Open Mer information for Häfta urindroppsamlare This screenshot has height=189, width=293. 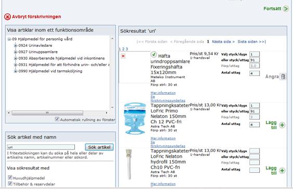point(163,93)
